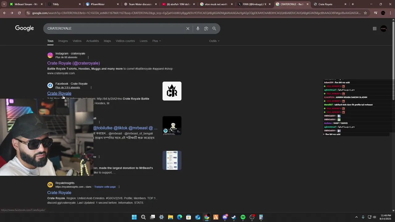Click the browser address bar URL

pyautogui.click(x=196, y=13)
